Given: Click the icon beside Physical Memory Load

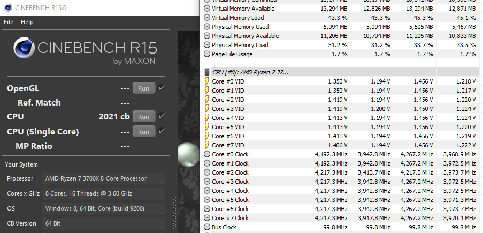Looking at the screenshot, I should tap(207, 45).
